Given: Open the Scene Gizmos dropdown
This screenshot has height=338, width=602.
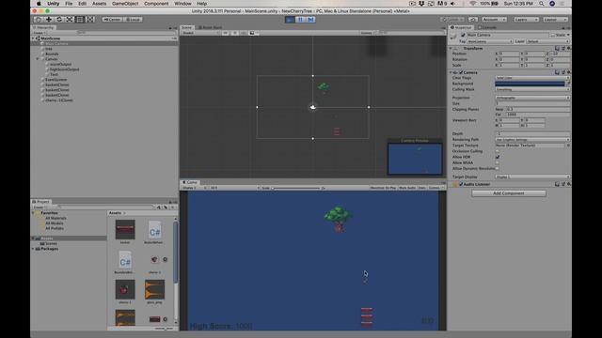Looking at the screenshot, I should [367, 33].
